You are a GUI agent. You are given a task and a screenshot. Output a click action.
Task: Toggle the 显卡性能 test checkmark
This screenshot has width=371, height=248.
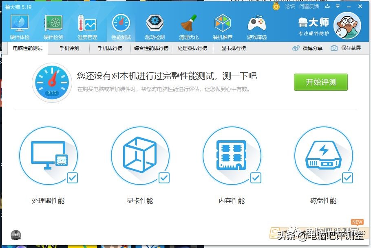click(164, 178)
